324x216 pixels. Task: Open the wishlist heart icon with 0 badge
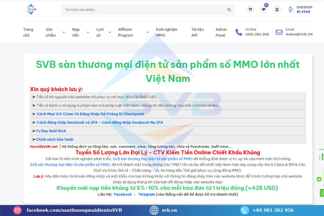[x=264, y=9]
